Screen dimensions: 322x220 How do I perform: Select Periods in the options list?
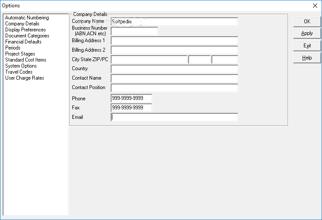click(x=13, y=48)
